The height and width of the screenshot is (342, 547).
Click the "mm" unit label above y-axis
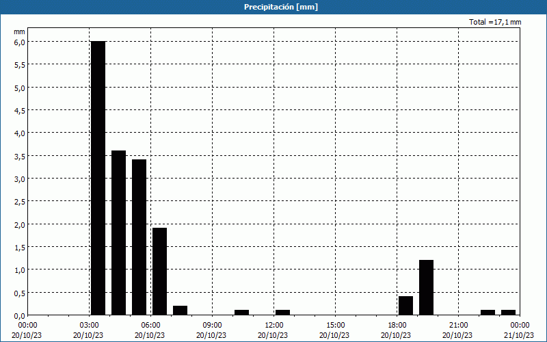point(20,31)
